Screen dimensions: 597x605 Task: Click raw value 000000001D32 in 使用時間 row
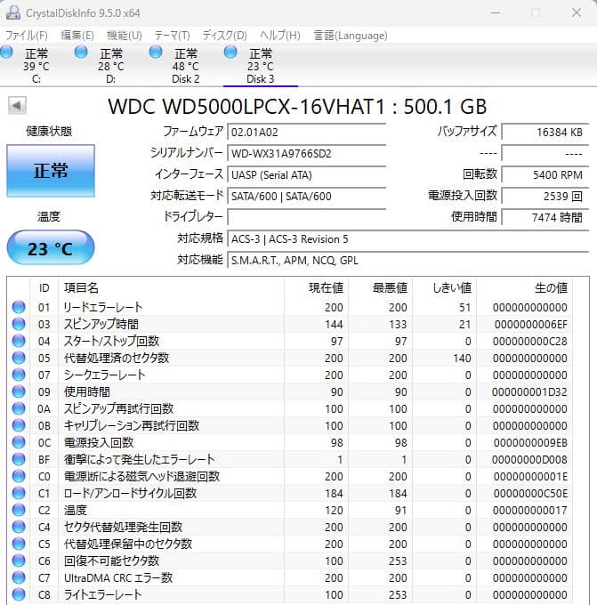coord(529,392)
